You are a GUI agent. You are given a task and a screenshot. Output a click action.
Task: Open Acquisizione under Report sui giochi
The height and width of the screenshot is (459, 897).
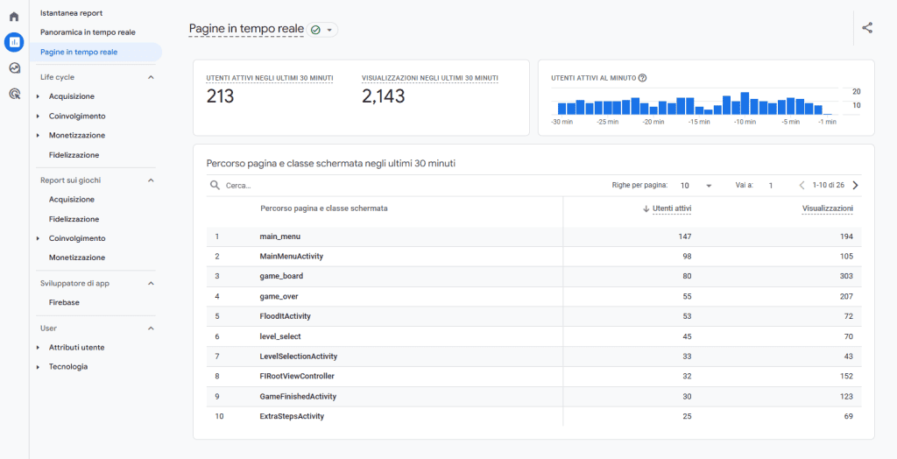tap(72, 199)
